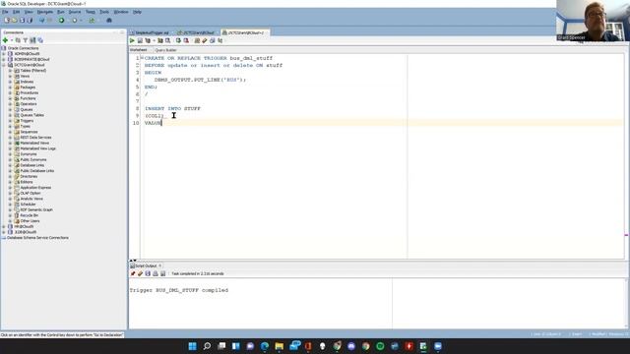Viewport: 630px width, 354px height.
Task: Open Windows taskbar search
Action: (x=207, y=346)
